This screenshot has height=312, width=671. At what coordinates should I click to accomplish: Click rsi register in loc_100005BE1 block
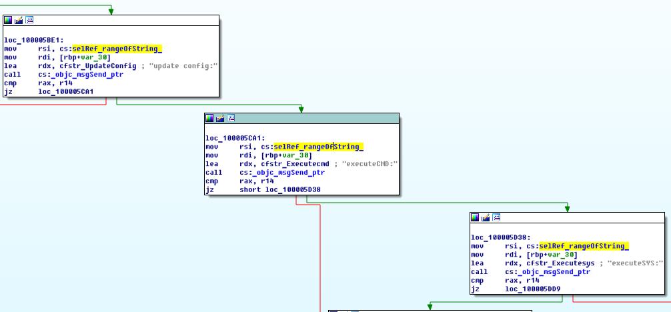pyautogui.click(x=45, y=49)
